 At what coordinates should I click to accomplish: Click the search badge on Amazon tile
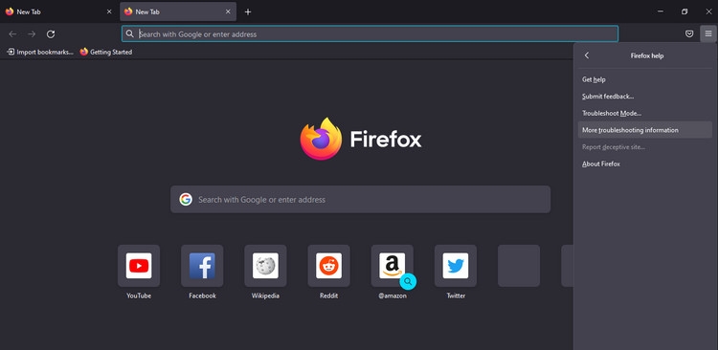(408, 281)
